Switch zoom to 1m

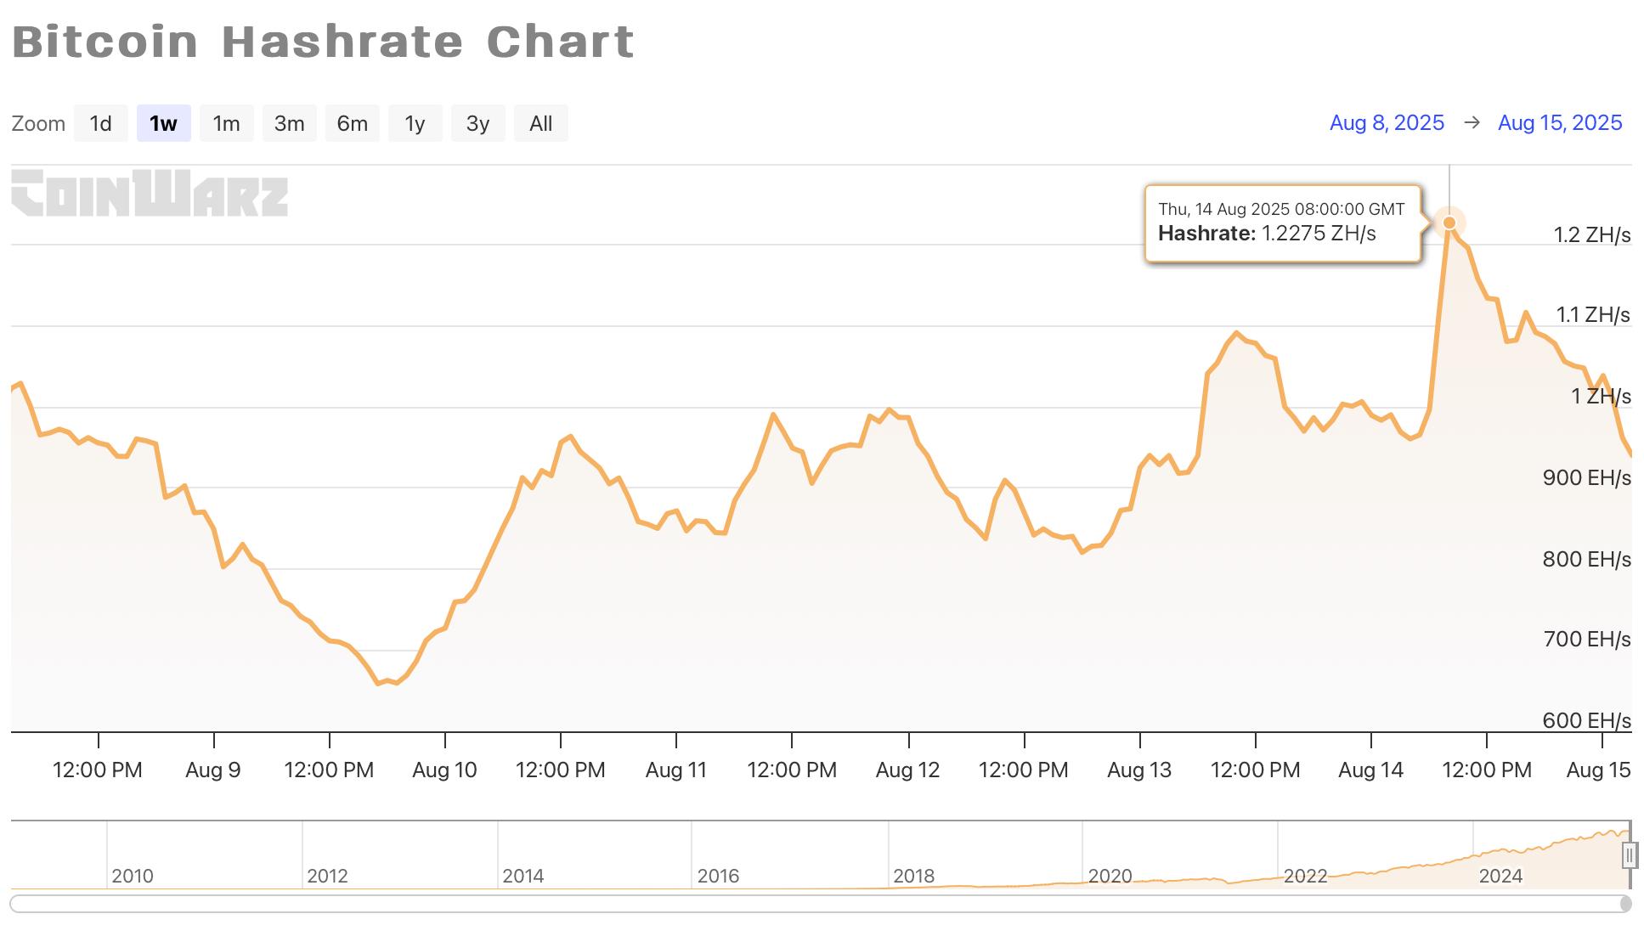pyautogui.click(x=226, y=124)
